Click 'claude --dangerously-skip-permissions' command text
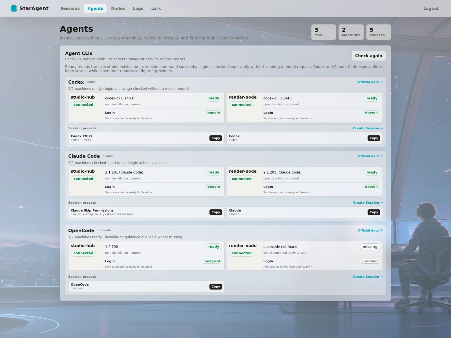451x338 pixels. point(102,214)
